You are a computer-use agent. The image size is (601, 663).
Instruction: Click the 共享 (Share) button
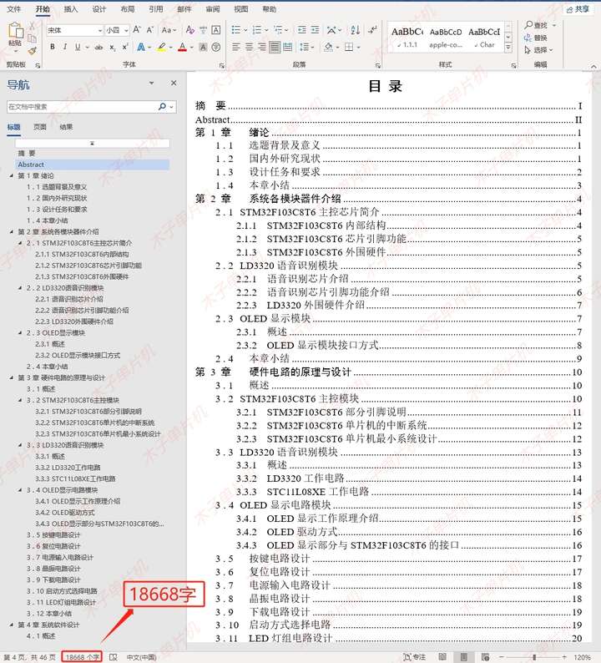(578, 9)
